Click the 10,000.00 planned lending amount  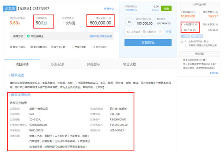[x=188, y=16]
